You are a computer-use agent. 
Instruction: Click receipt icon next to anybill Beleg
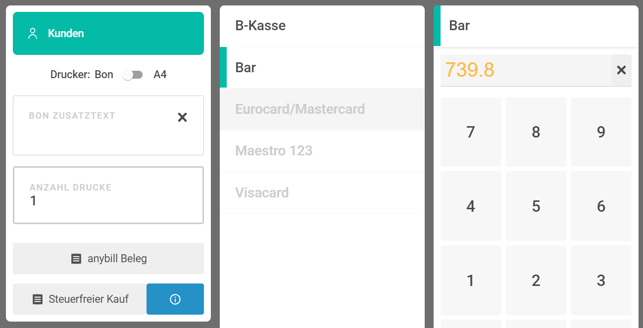click(x=76, y=259)
